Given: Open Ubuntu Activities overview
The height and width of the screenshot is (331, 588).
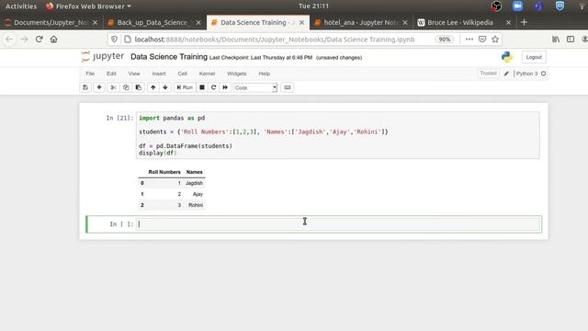Looking at the screenshot, I should (21, 6).
